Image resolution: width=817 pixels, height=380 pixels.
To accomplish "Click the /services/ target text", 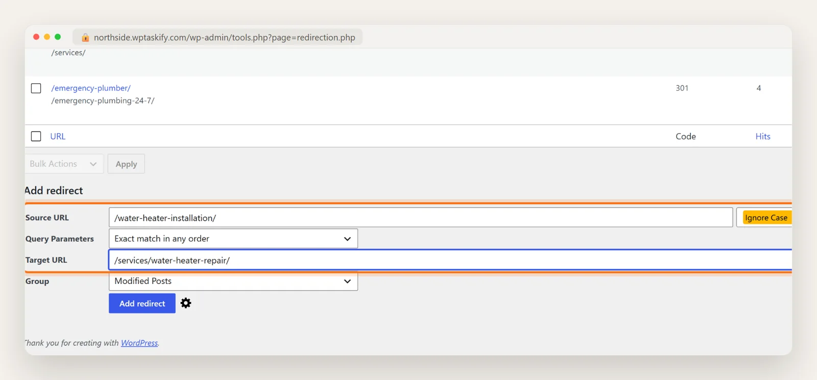I will pyautogui.click(x=68, y=53).
